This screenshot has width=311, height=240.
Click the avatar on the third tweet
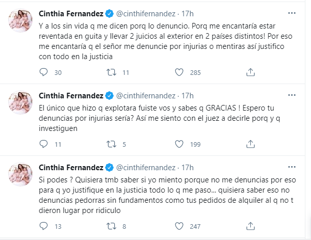20,176
